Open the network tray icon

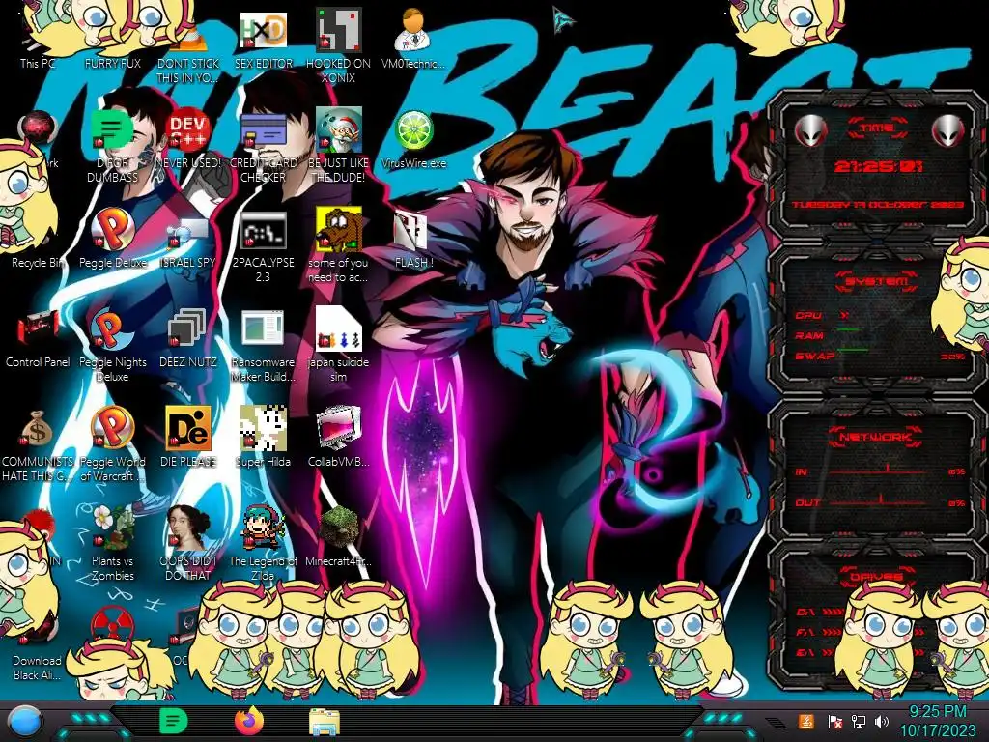859,721
